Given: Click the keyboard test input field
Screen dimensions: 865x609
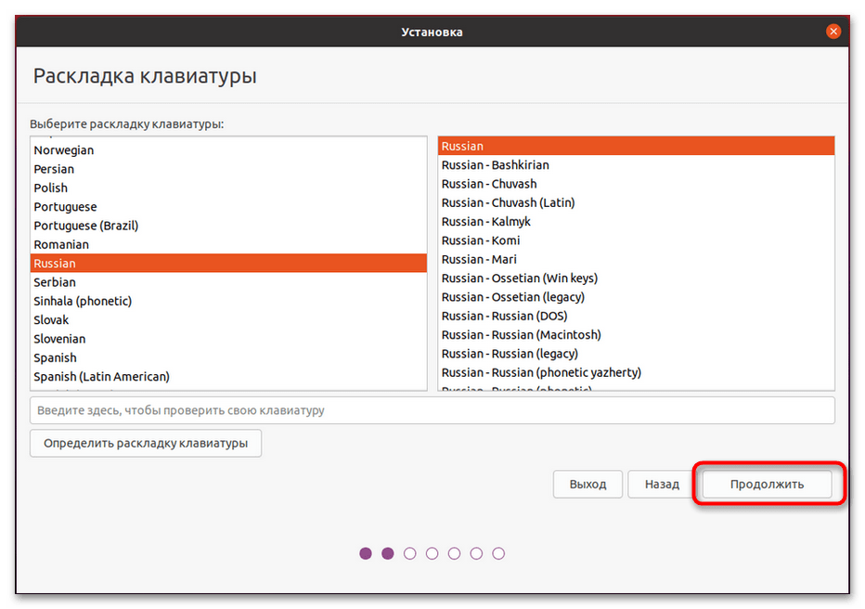Looking at the screenshot, I should tap(432, 410).
